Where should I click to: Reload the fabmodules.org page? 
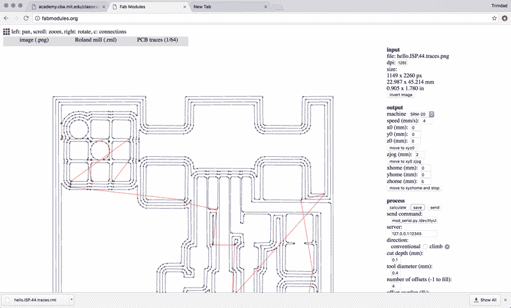[x=26, y=18]
